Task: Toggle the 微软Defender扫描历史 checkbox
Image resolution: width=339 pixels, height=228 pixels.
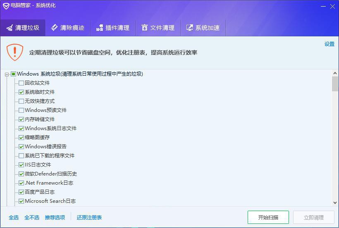Action: pyautogui.click(x=21, y=174)
